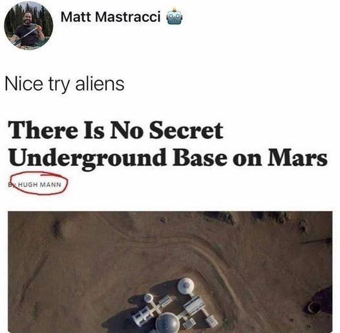Open Matt Mastracci's profile avatar
The height and width of the screenshot is (333, 340).
(28, 26)
